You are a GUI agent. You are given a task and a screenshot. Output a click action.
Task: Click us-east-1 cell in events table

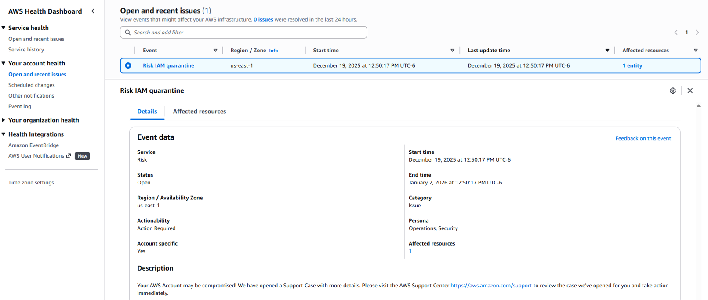point(242,65)
